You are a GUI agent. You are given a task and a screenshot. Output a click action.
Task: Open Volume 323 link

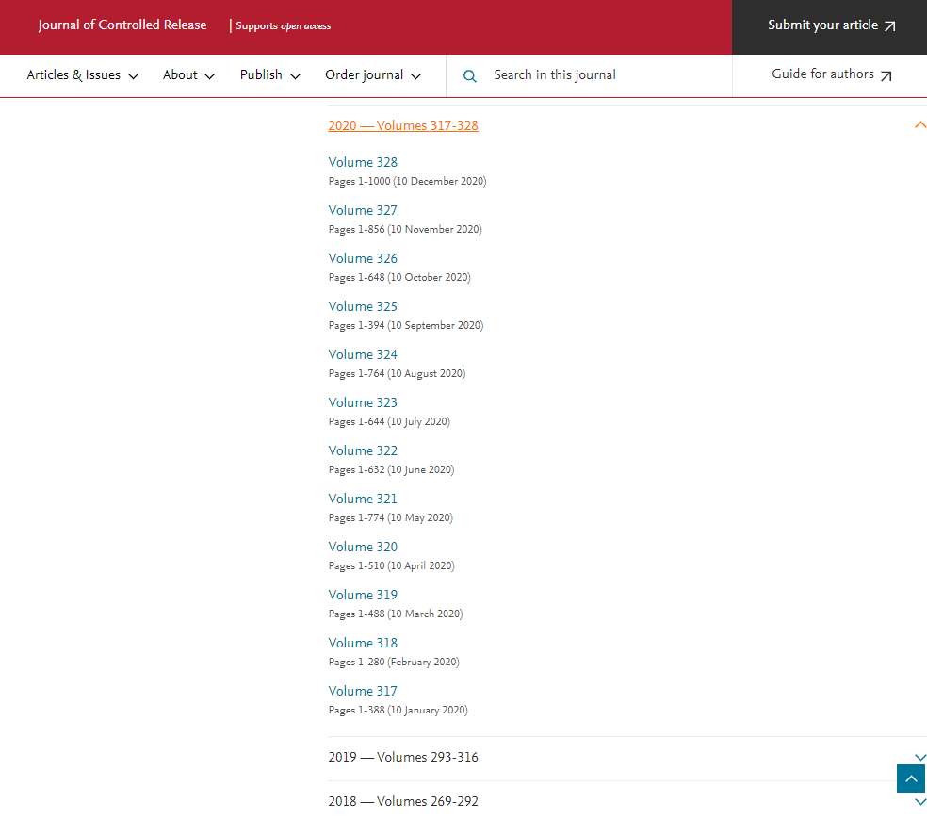click(363, 402)
